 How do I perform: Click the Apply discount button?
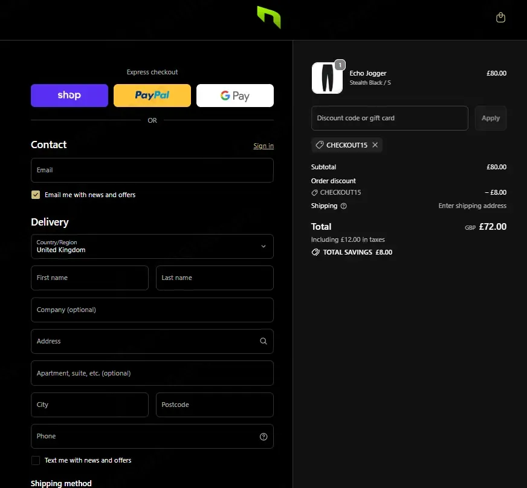[491, 118]
